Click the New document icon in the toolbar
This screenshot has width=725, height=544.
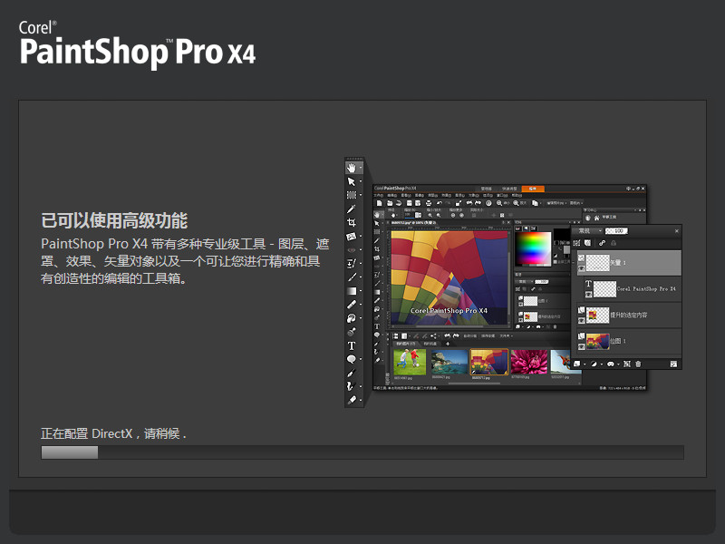pyautogui.click(x=380, y=203)
